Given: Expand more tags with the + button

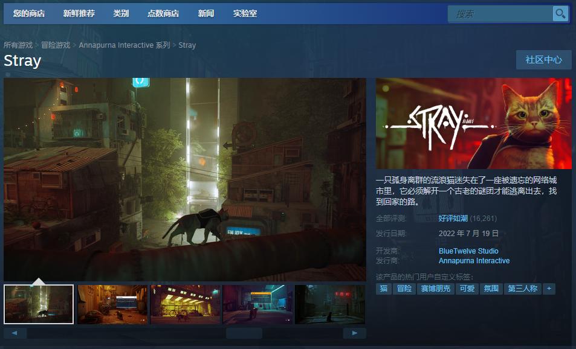Looking at the screenshot, I should [549, 289].
